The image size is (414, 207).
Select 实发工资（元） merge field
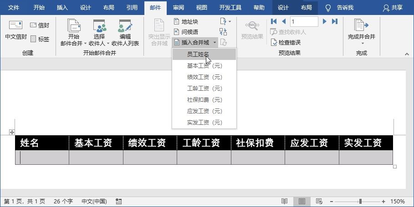pyautogui.click(x=204, y=122)
